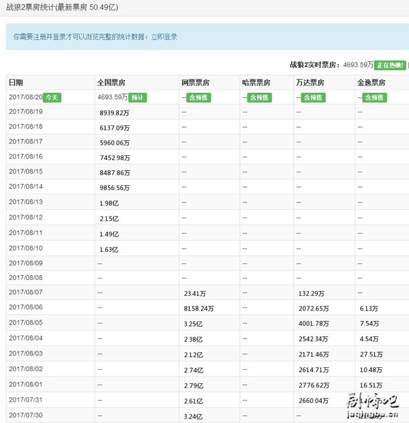409x423 pixels.
Task: Click the 哈票票房 column header
Action: [x=256, y=83]
